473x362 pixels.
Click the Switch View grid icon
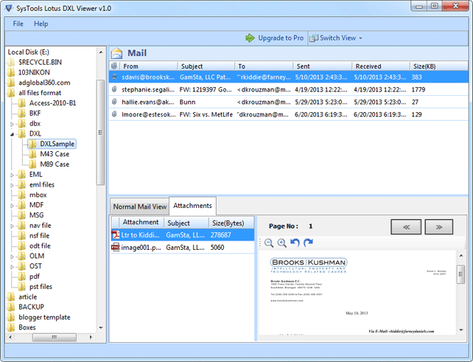pyautogui.click(x=314, y=38)
